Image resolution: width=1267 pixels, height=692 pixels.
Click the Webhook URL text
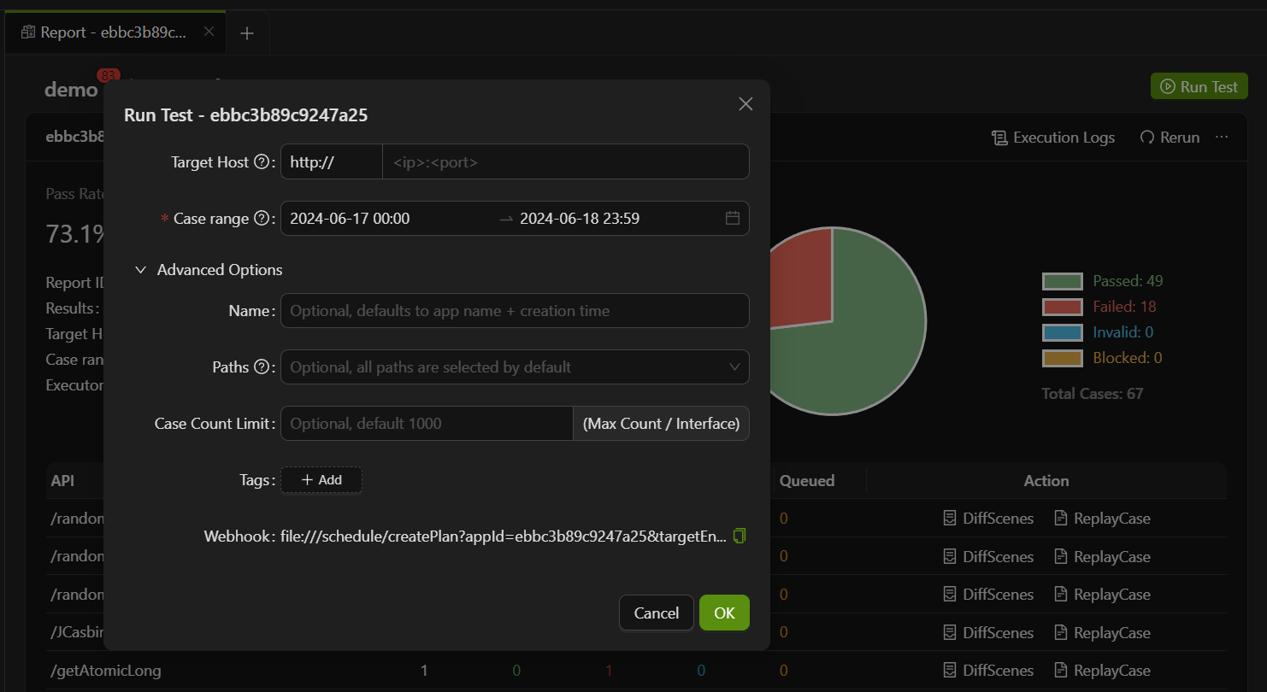pyautogui.click(x=504, y=537)
